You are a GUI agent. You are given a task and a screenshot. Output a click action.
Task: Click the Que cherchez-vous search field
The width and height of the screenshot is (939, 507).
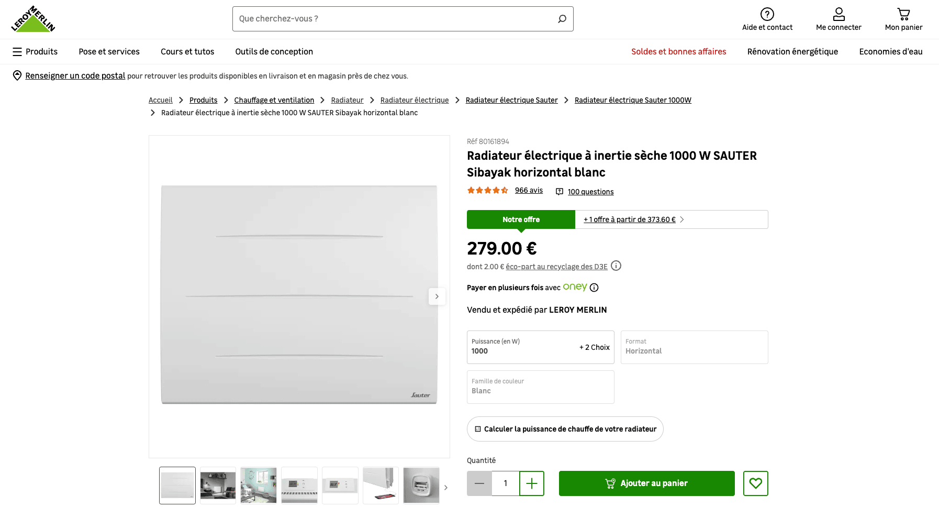click(393, 19)
